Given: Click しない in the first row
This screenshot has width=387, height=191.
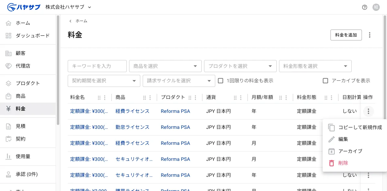Looking at the screenshot, I should click(x=350, y=111).
